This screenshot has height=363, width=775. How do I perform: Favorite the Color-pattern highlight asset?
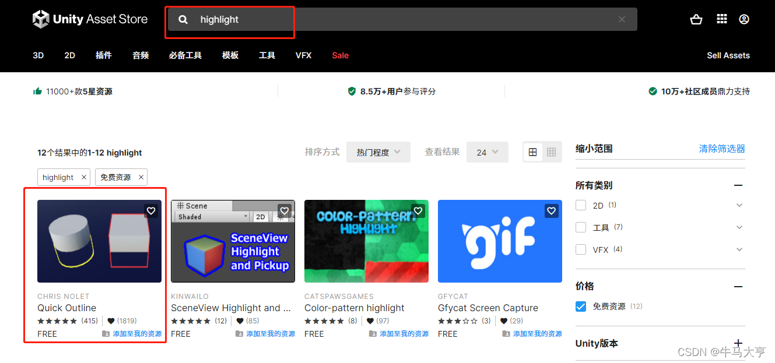[x=418, y=211]
